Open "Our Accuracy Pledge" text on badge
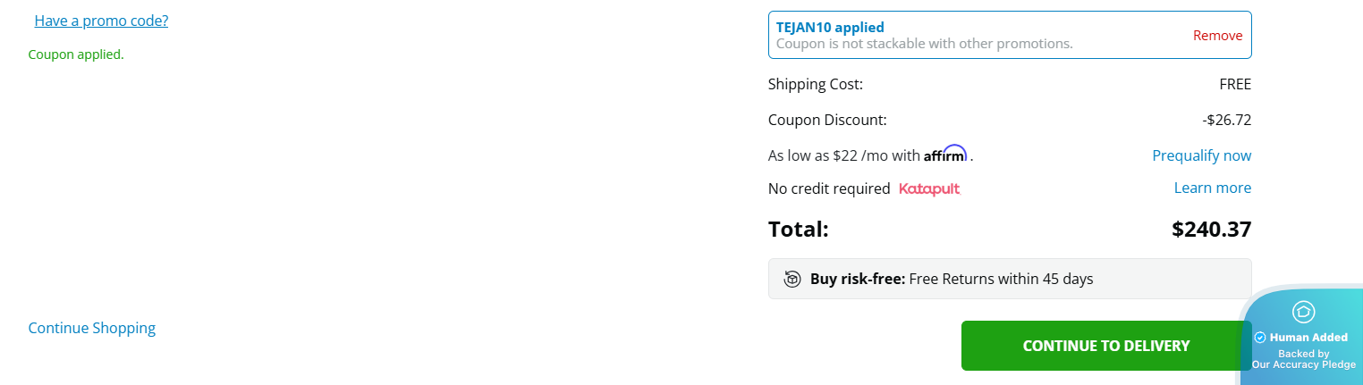The image size is (1363, 385). click(1303, 364)
